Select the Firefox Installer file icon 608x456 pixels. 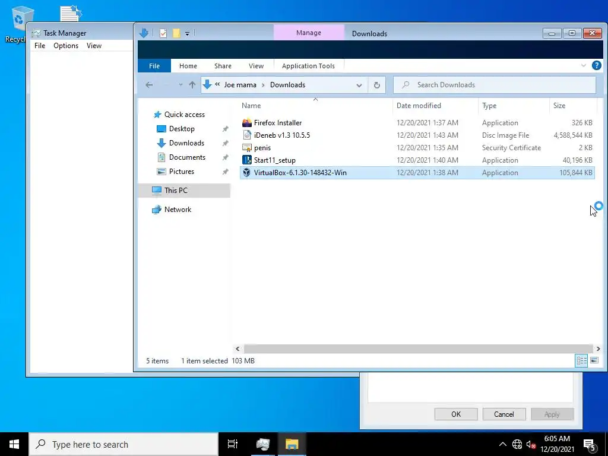247,123
